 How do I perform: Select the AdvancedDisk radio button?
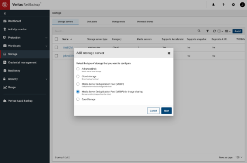click(x=78, y=69)
